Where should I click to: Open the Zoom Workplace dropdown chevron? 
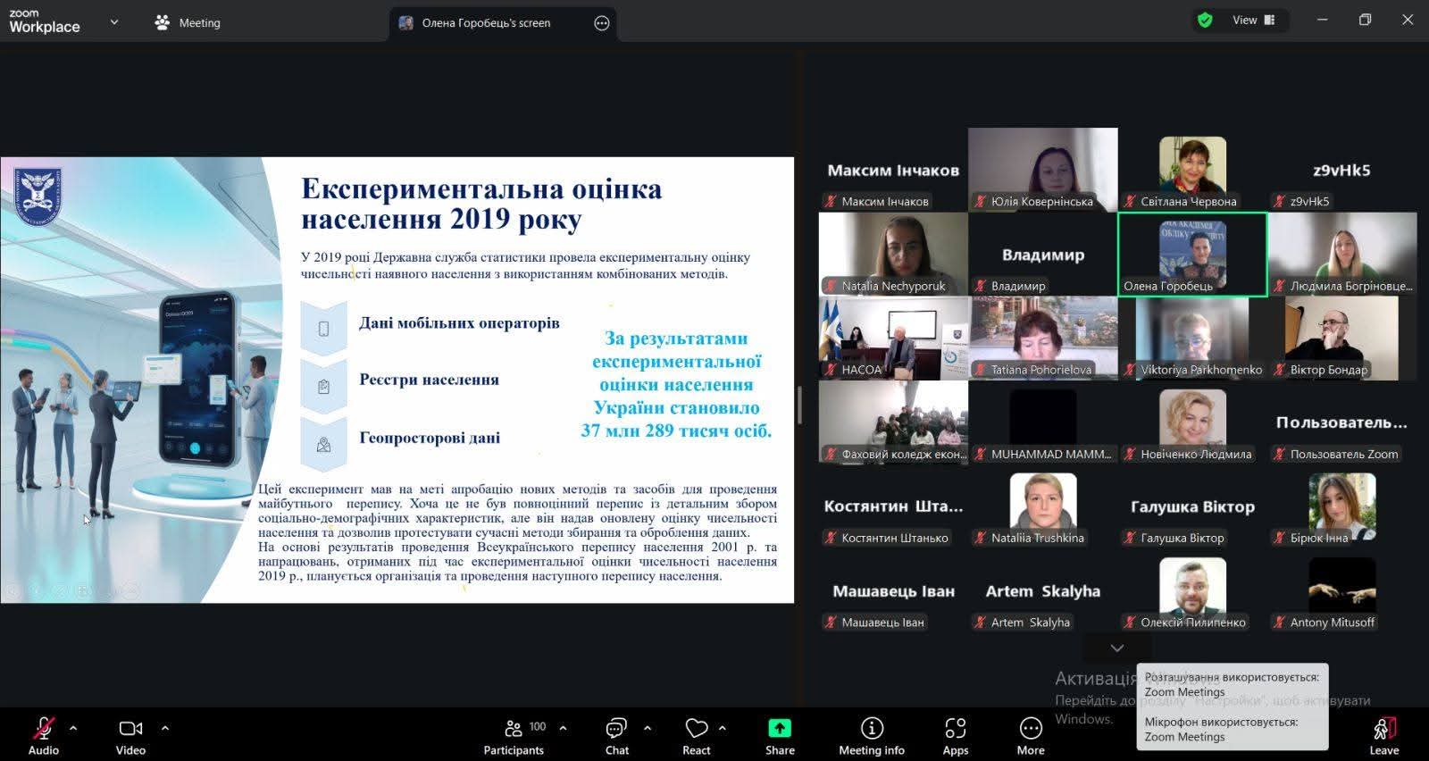[x=114, y=22]
